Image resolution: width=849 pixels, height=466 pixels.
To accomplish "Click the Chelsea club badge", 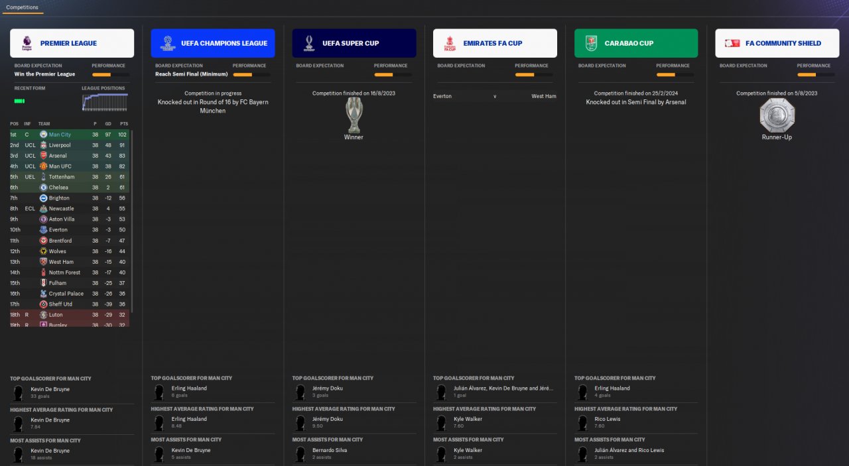I will pyautogui.click(x=43, y=188).
